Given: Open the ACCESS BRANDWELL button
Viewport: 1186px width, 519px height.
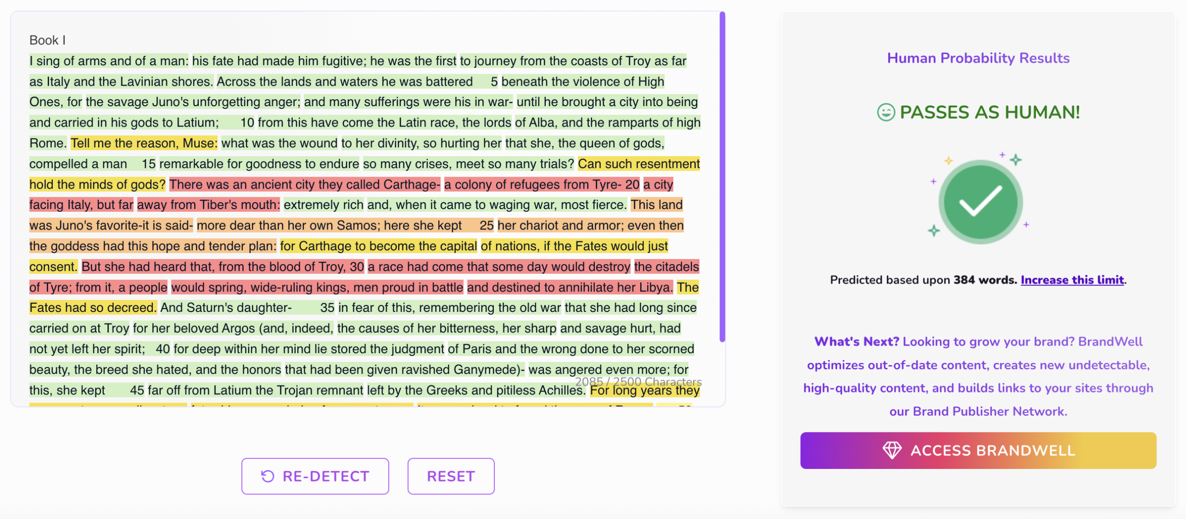Looking at the screenshot, I should 978,450.
